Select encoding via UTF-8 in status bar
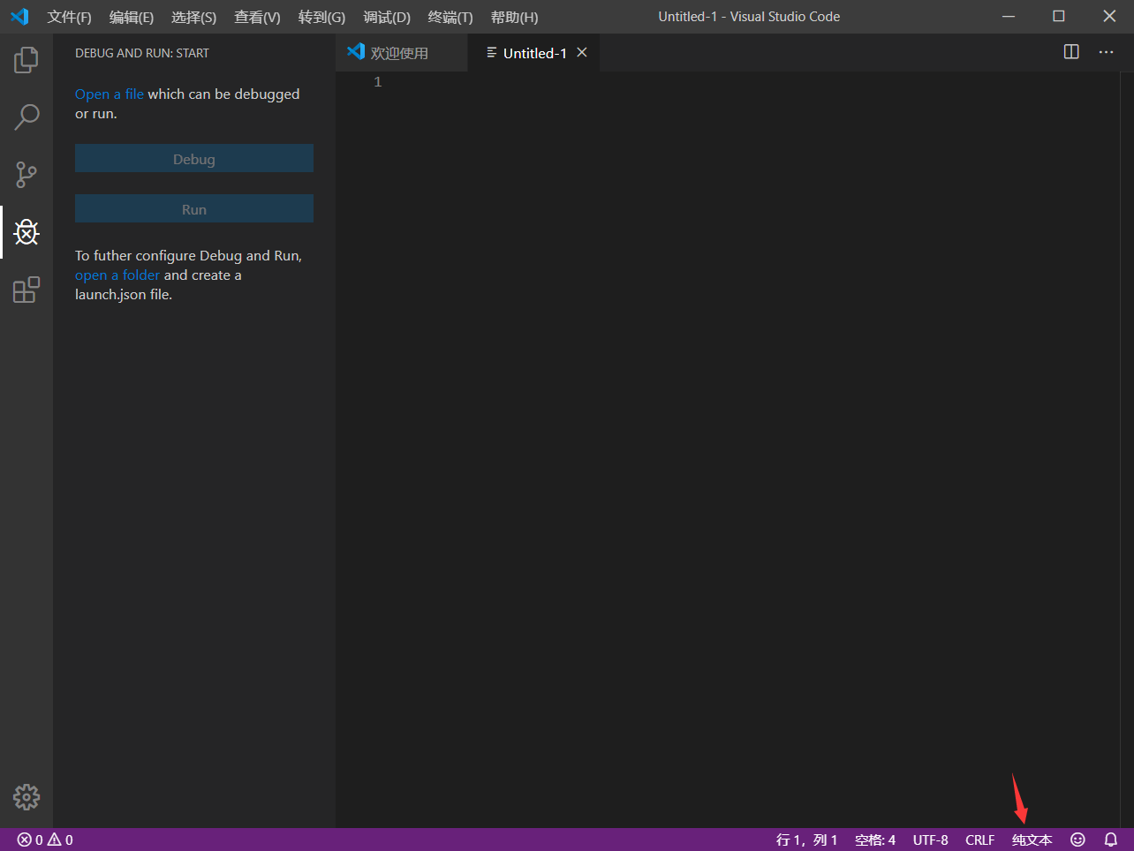Screen dimensions: 1134x851 point(931,840)
